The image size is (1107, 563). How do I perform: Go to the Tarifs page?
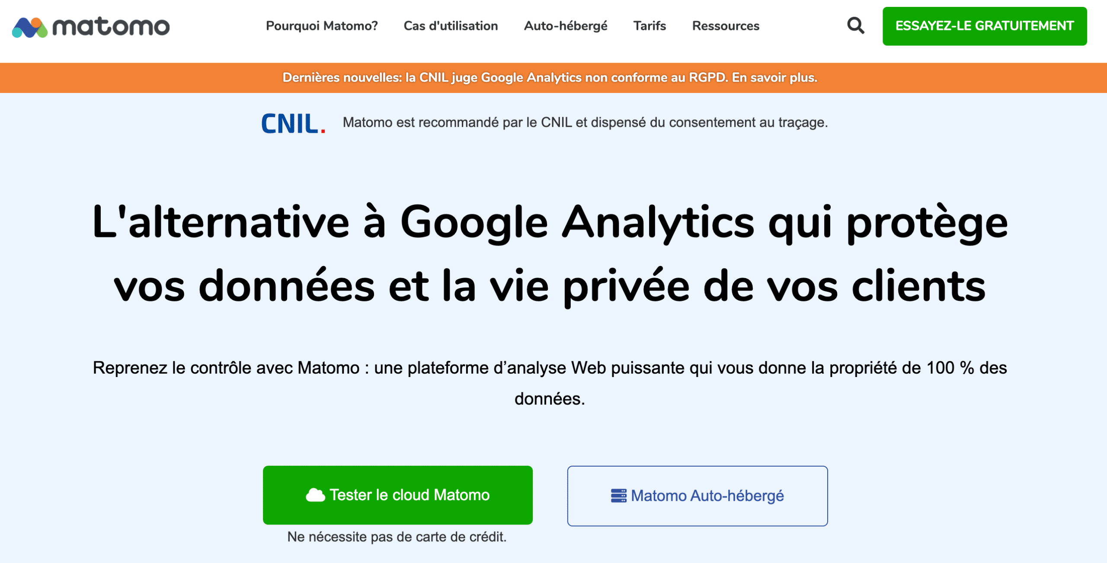[x=649, y=26]
